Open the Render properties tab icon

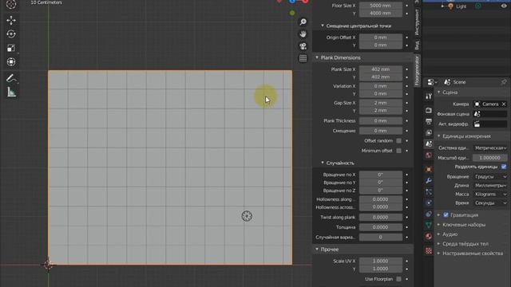[x=429, y=111]
